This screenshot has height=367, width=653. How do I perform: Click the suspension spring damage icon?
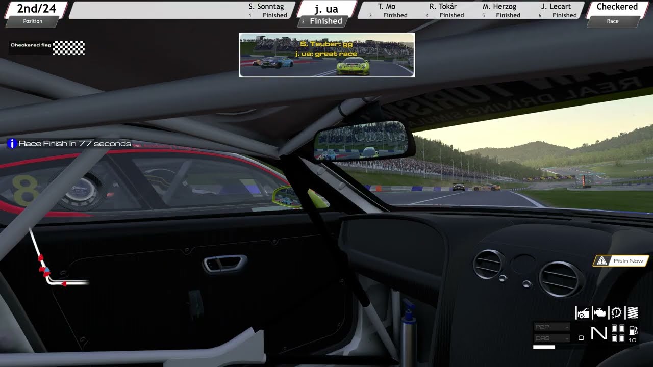pyautogui.click(x=633, y=312)
